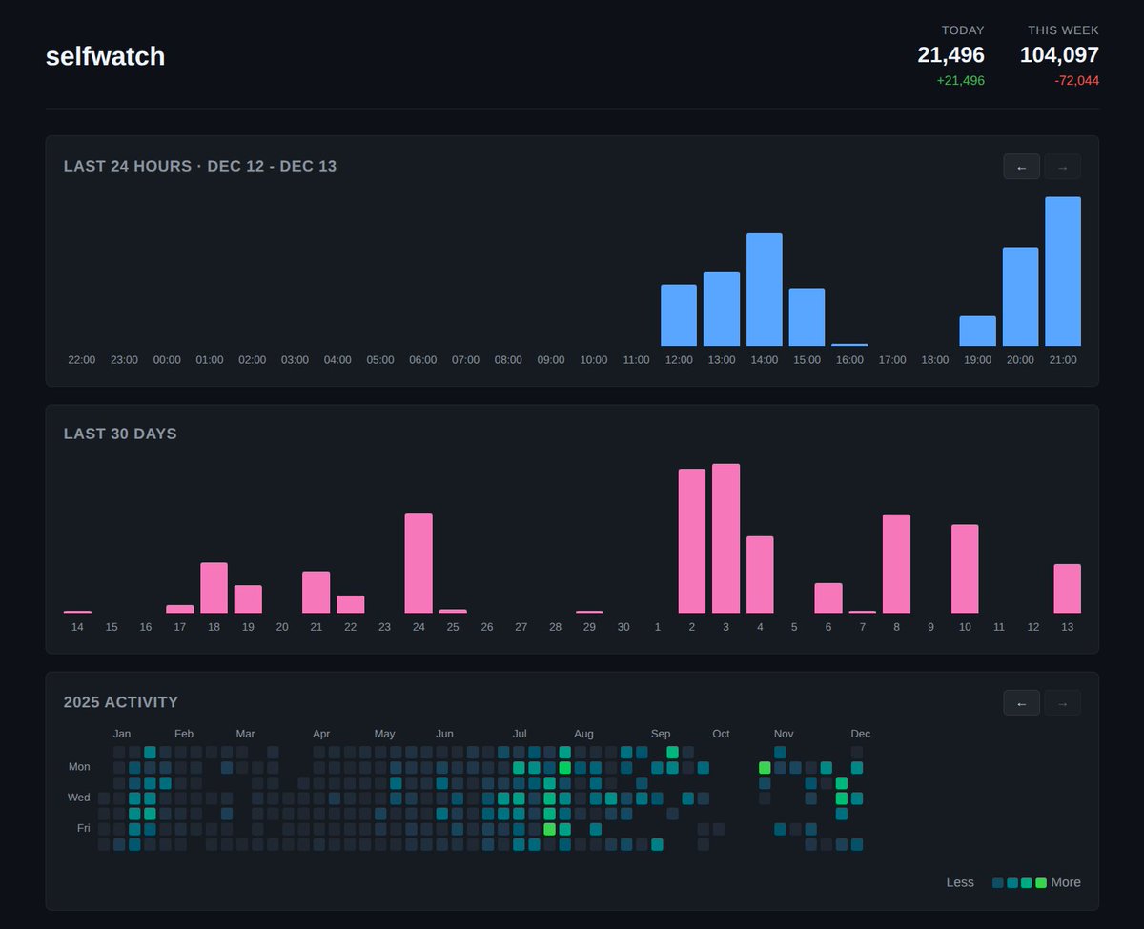Expand the Last 24 Hours panel header

tap(127, 166)
